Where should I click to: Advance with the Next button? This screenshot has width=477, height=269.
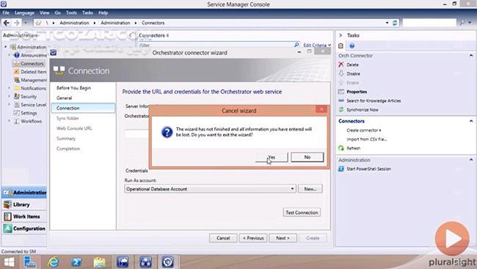283,238
